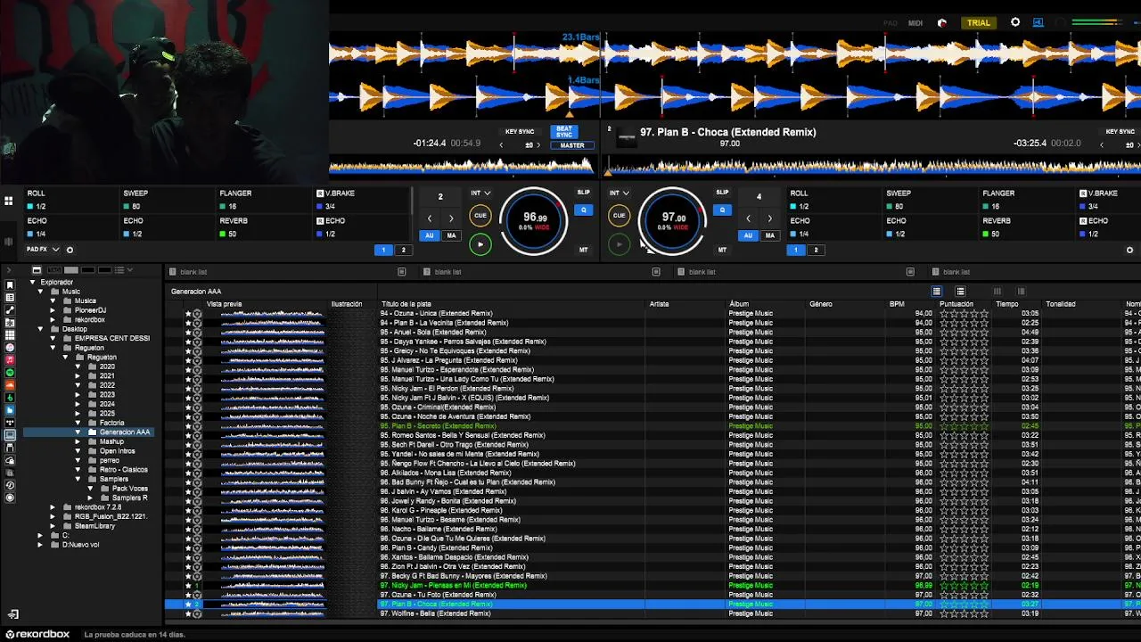Open the PAD FX mode dropdown
Screen dimensions: 1141x642
click(43, 250)
